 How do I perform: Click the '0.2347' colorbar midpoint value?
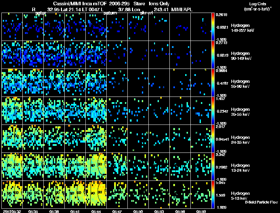[x=222, y=111]
